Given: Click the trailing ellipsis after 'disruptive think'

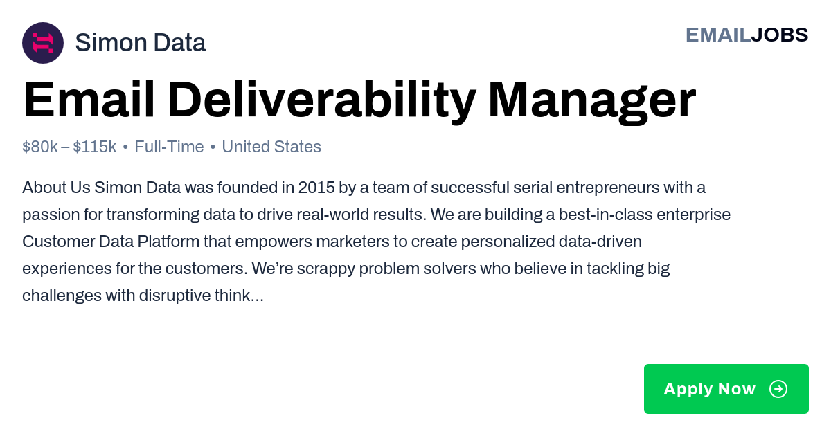Looking at the screenshot, I should click(x=256, y=296).
